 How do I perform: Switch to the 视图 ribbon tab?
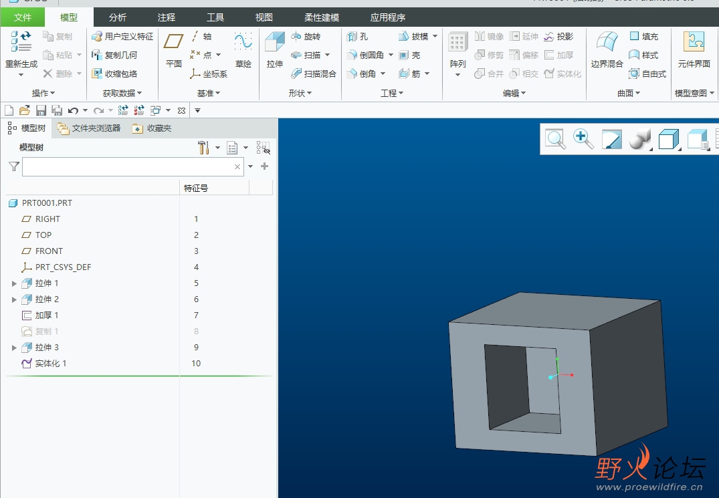tap(264, 17)
